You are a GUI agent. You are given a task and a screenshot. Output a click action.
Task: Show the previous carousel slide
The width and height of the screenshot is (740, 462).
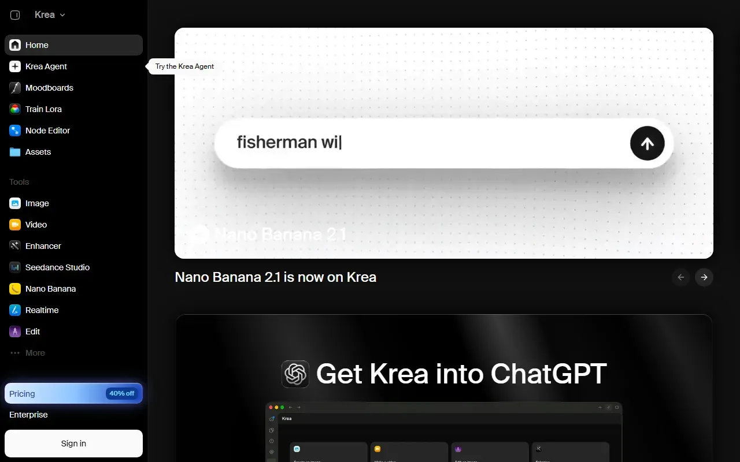click(681, 277)
